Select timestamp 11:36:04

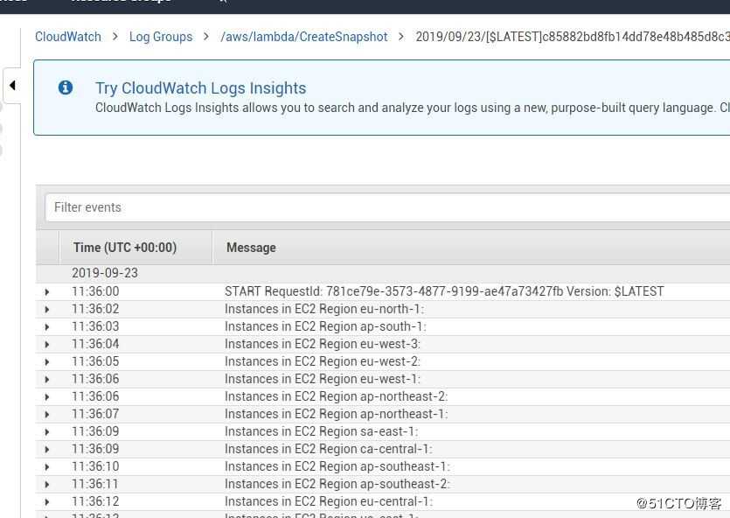pyautogui.click(x=95, y=344)
